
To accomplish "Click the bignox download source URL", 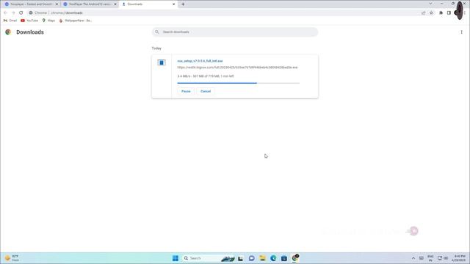I will click(237, 67).
